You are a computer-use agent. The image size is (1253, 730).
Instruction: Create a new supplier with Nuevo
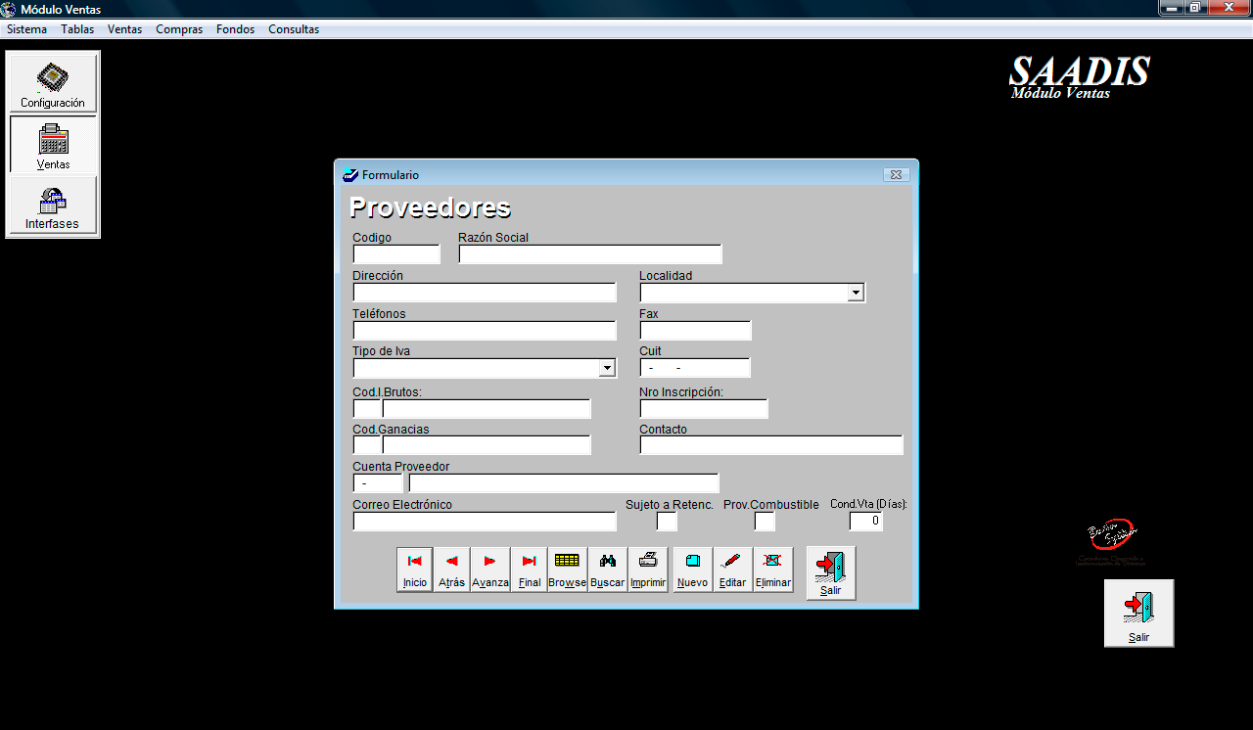point(692,570)
